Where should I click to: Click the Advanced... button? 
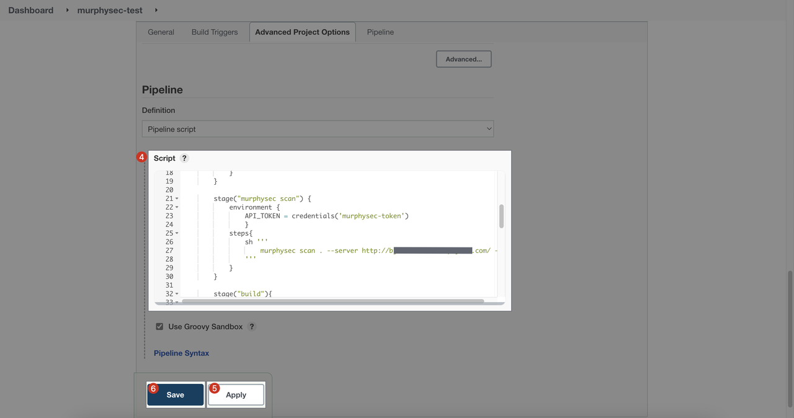(x=463, y=60)
